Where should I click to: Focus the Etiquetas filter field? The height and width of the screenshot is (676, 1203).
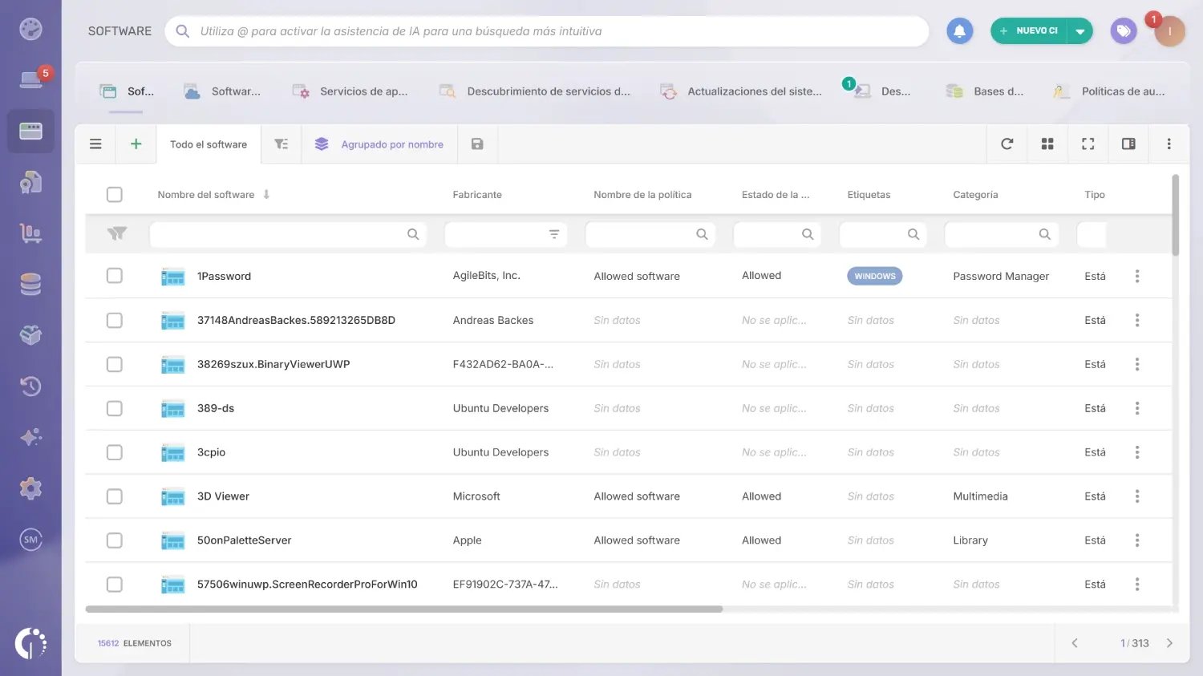tap(883, 234)
